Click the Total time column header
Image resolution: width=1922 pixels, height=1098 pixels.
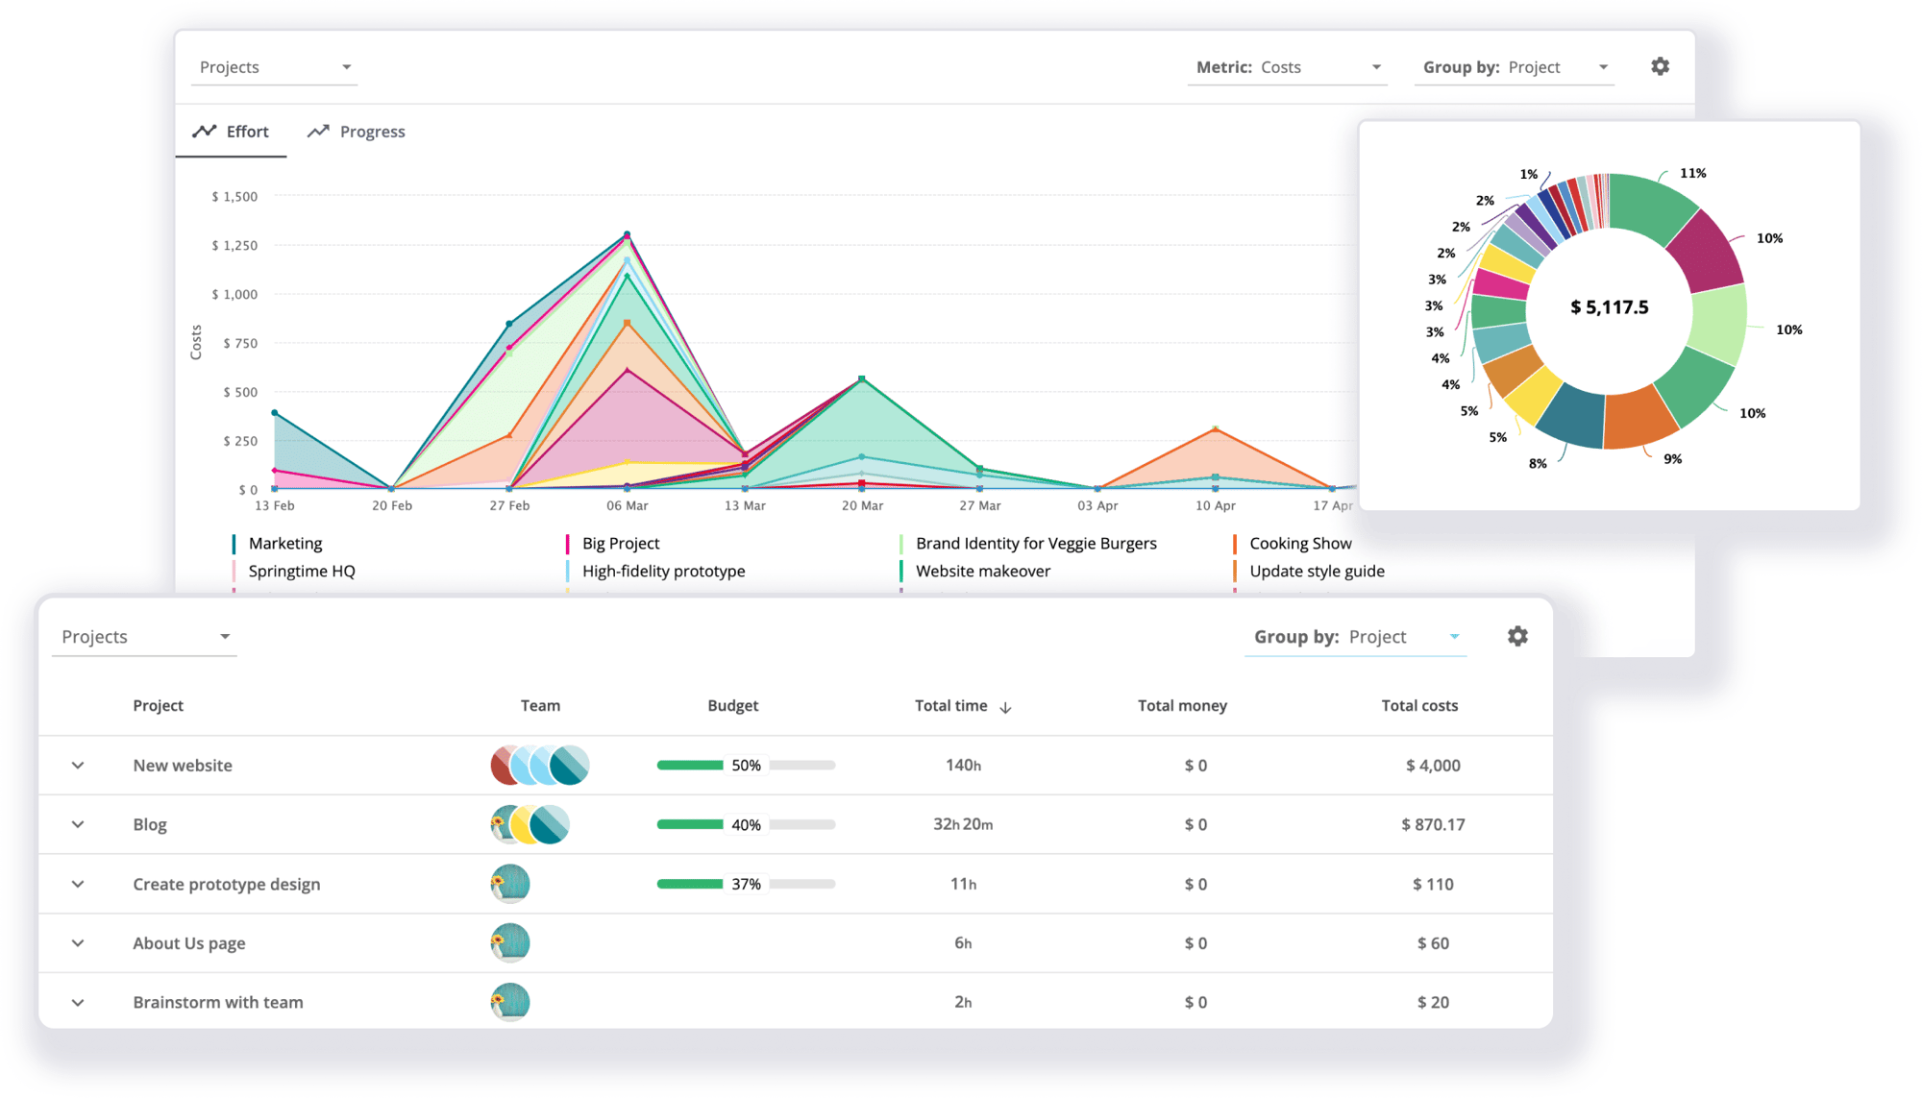[x=951, y=706]
